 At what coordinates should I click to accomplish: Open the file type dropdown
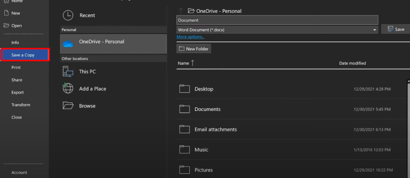click(375, 30)
